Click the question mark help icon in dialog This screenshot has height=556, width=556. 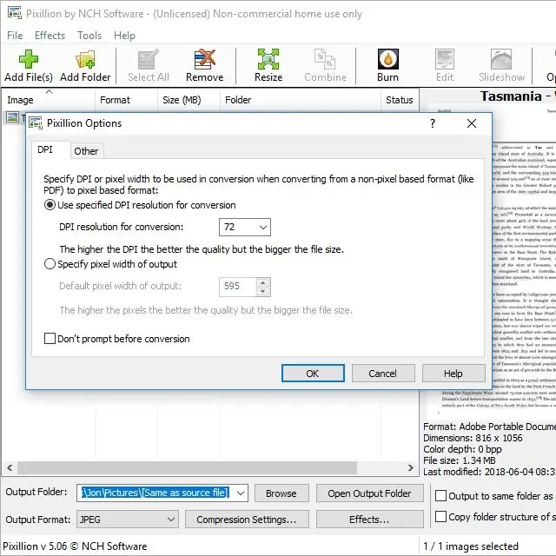pos(433,123)
